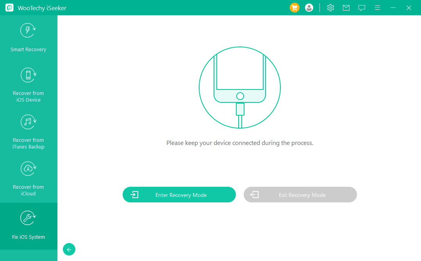Open the settings gear icon
The height and width of the screenshot is (261, 421).
(330, 8)
